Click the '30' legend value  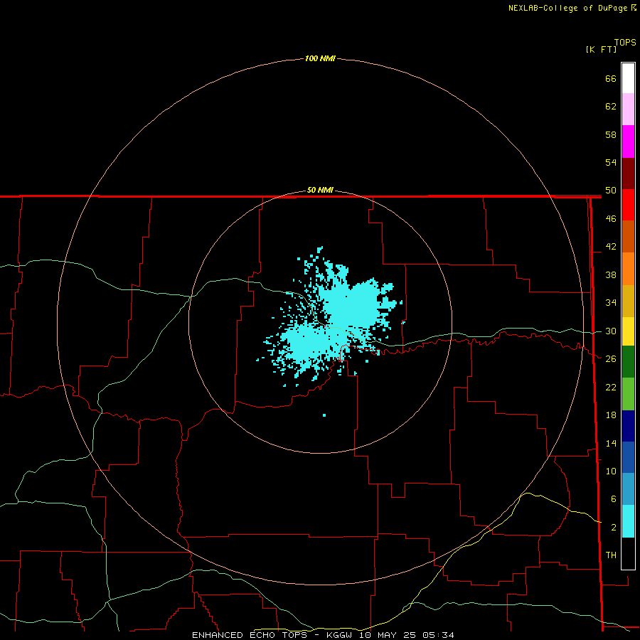611,331
